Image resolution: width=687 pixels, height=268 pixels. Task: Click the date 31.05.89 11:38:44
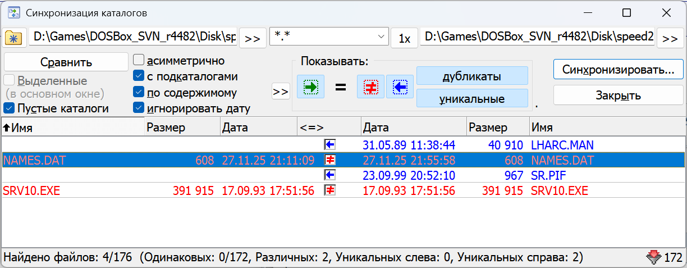click(x=409, y=145)
